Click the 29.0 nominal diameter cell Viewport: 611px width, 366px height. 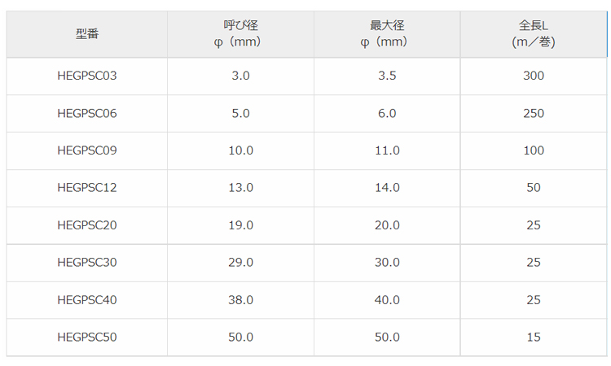tap(240, 263)
